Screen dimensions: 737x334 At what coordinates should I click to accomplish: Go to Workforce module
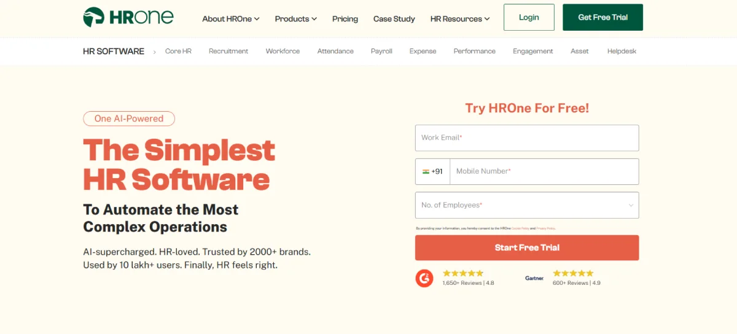pos(283,51)
